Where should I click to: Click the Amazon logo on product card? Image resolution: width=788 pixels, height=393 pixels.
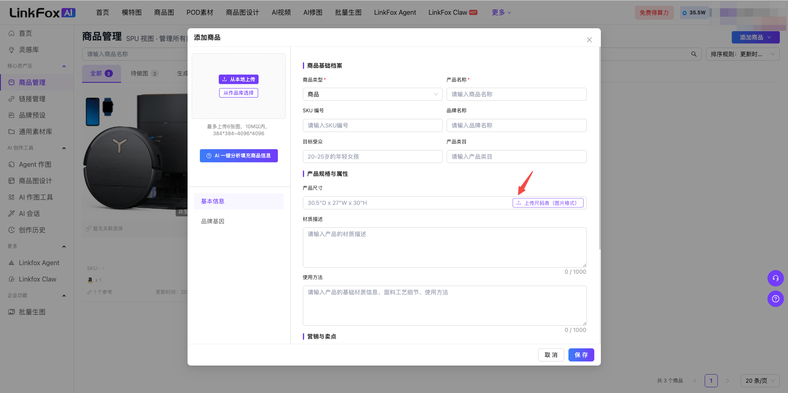click(90, 280)
